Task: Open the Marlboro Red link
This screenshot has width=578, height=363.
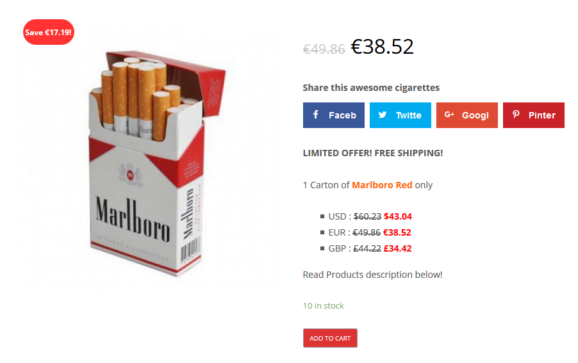Action: (x=382, y=185)
